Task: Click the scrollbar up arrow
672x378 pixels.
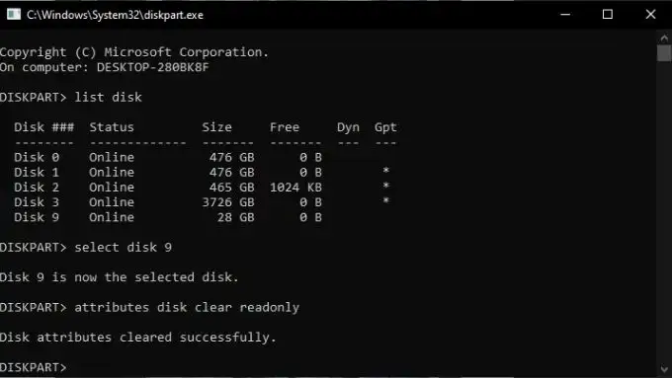Action: [x=664, y=38]
